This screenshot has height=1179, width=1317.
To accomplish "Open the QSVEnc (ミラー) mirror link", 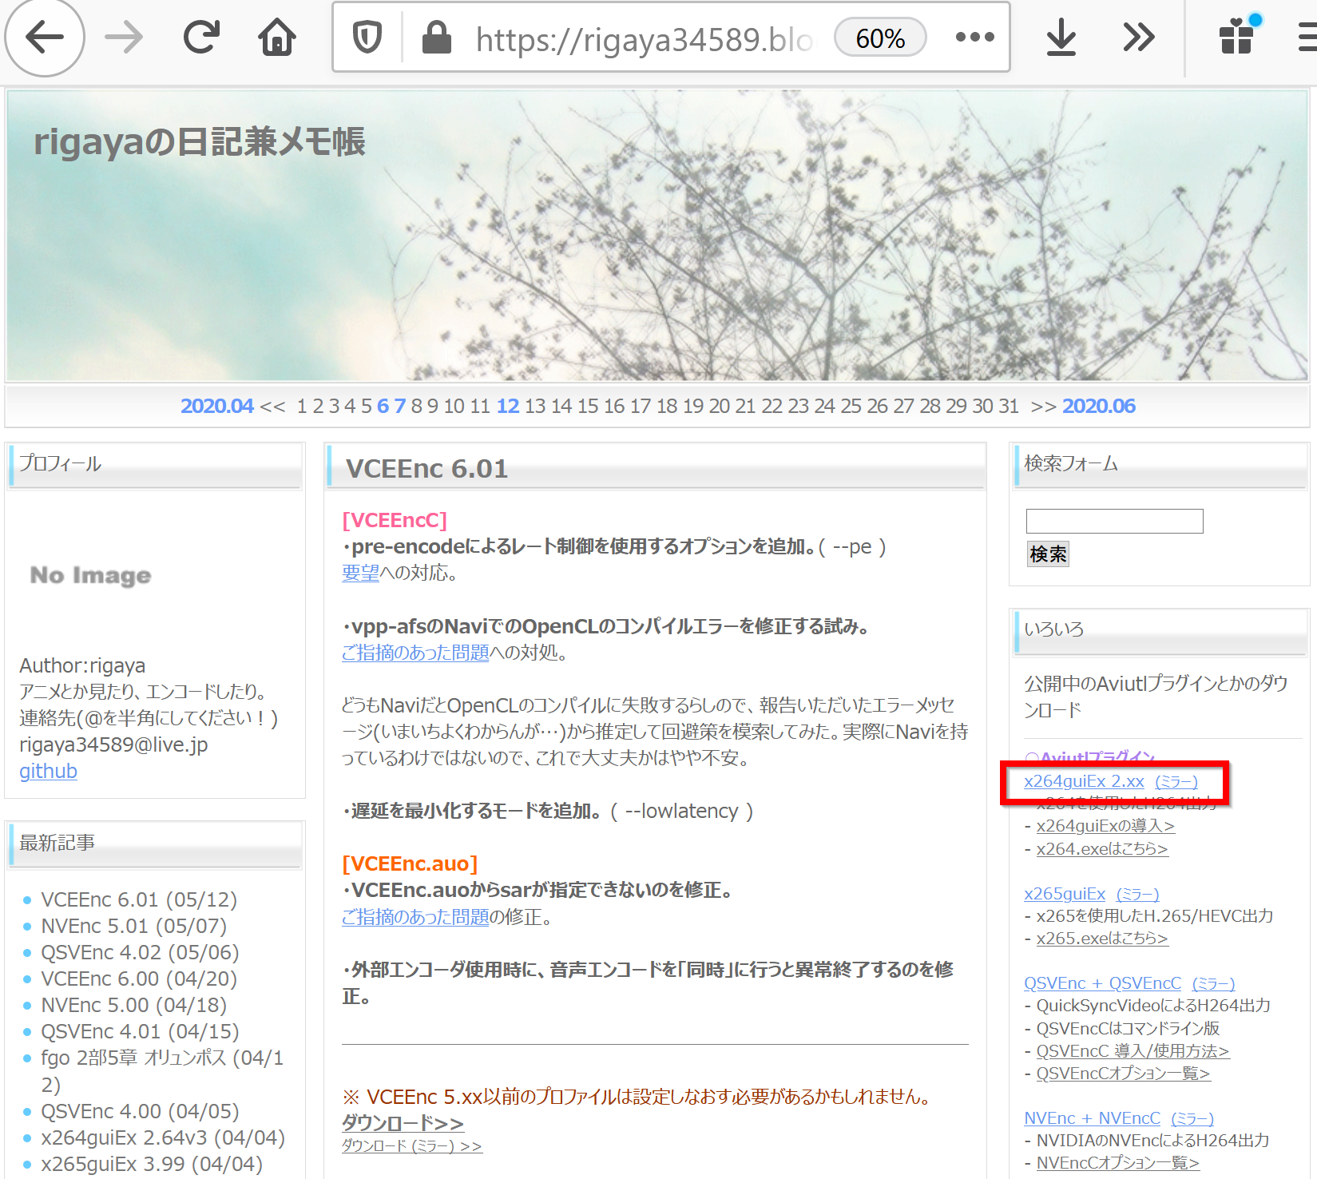I will [1213, 983].
